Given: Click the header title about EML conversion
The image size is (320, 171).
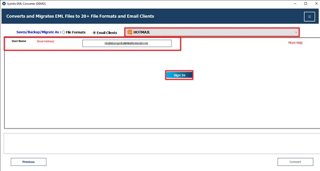Looking at the screenshot, I should (x=80, y=17).
